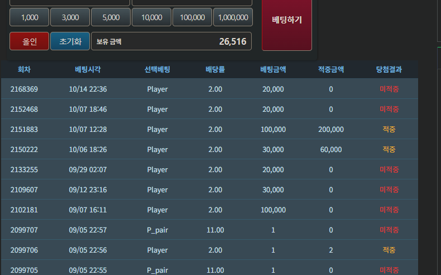441x275 pixels.
Task: Add 1,000,000 to the bet amount
Action: point(233,17)
